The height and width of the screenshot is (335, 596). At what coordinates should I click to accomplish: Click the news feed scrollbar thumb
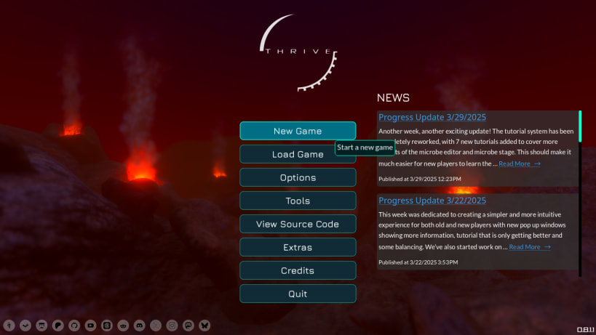coord(580,126)
